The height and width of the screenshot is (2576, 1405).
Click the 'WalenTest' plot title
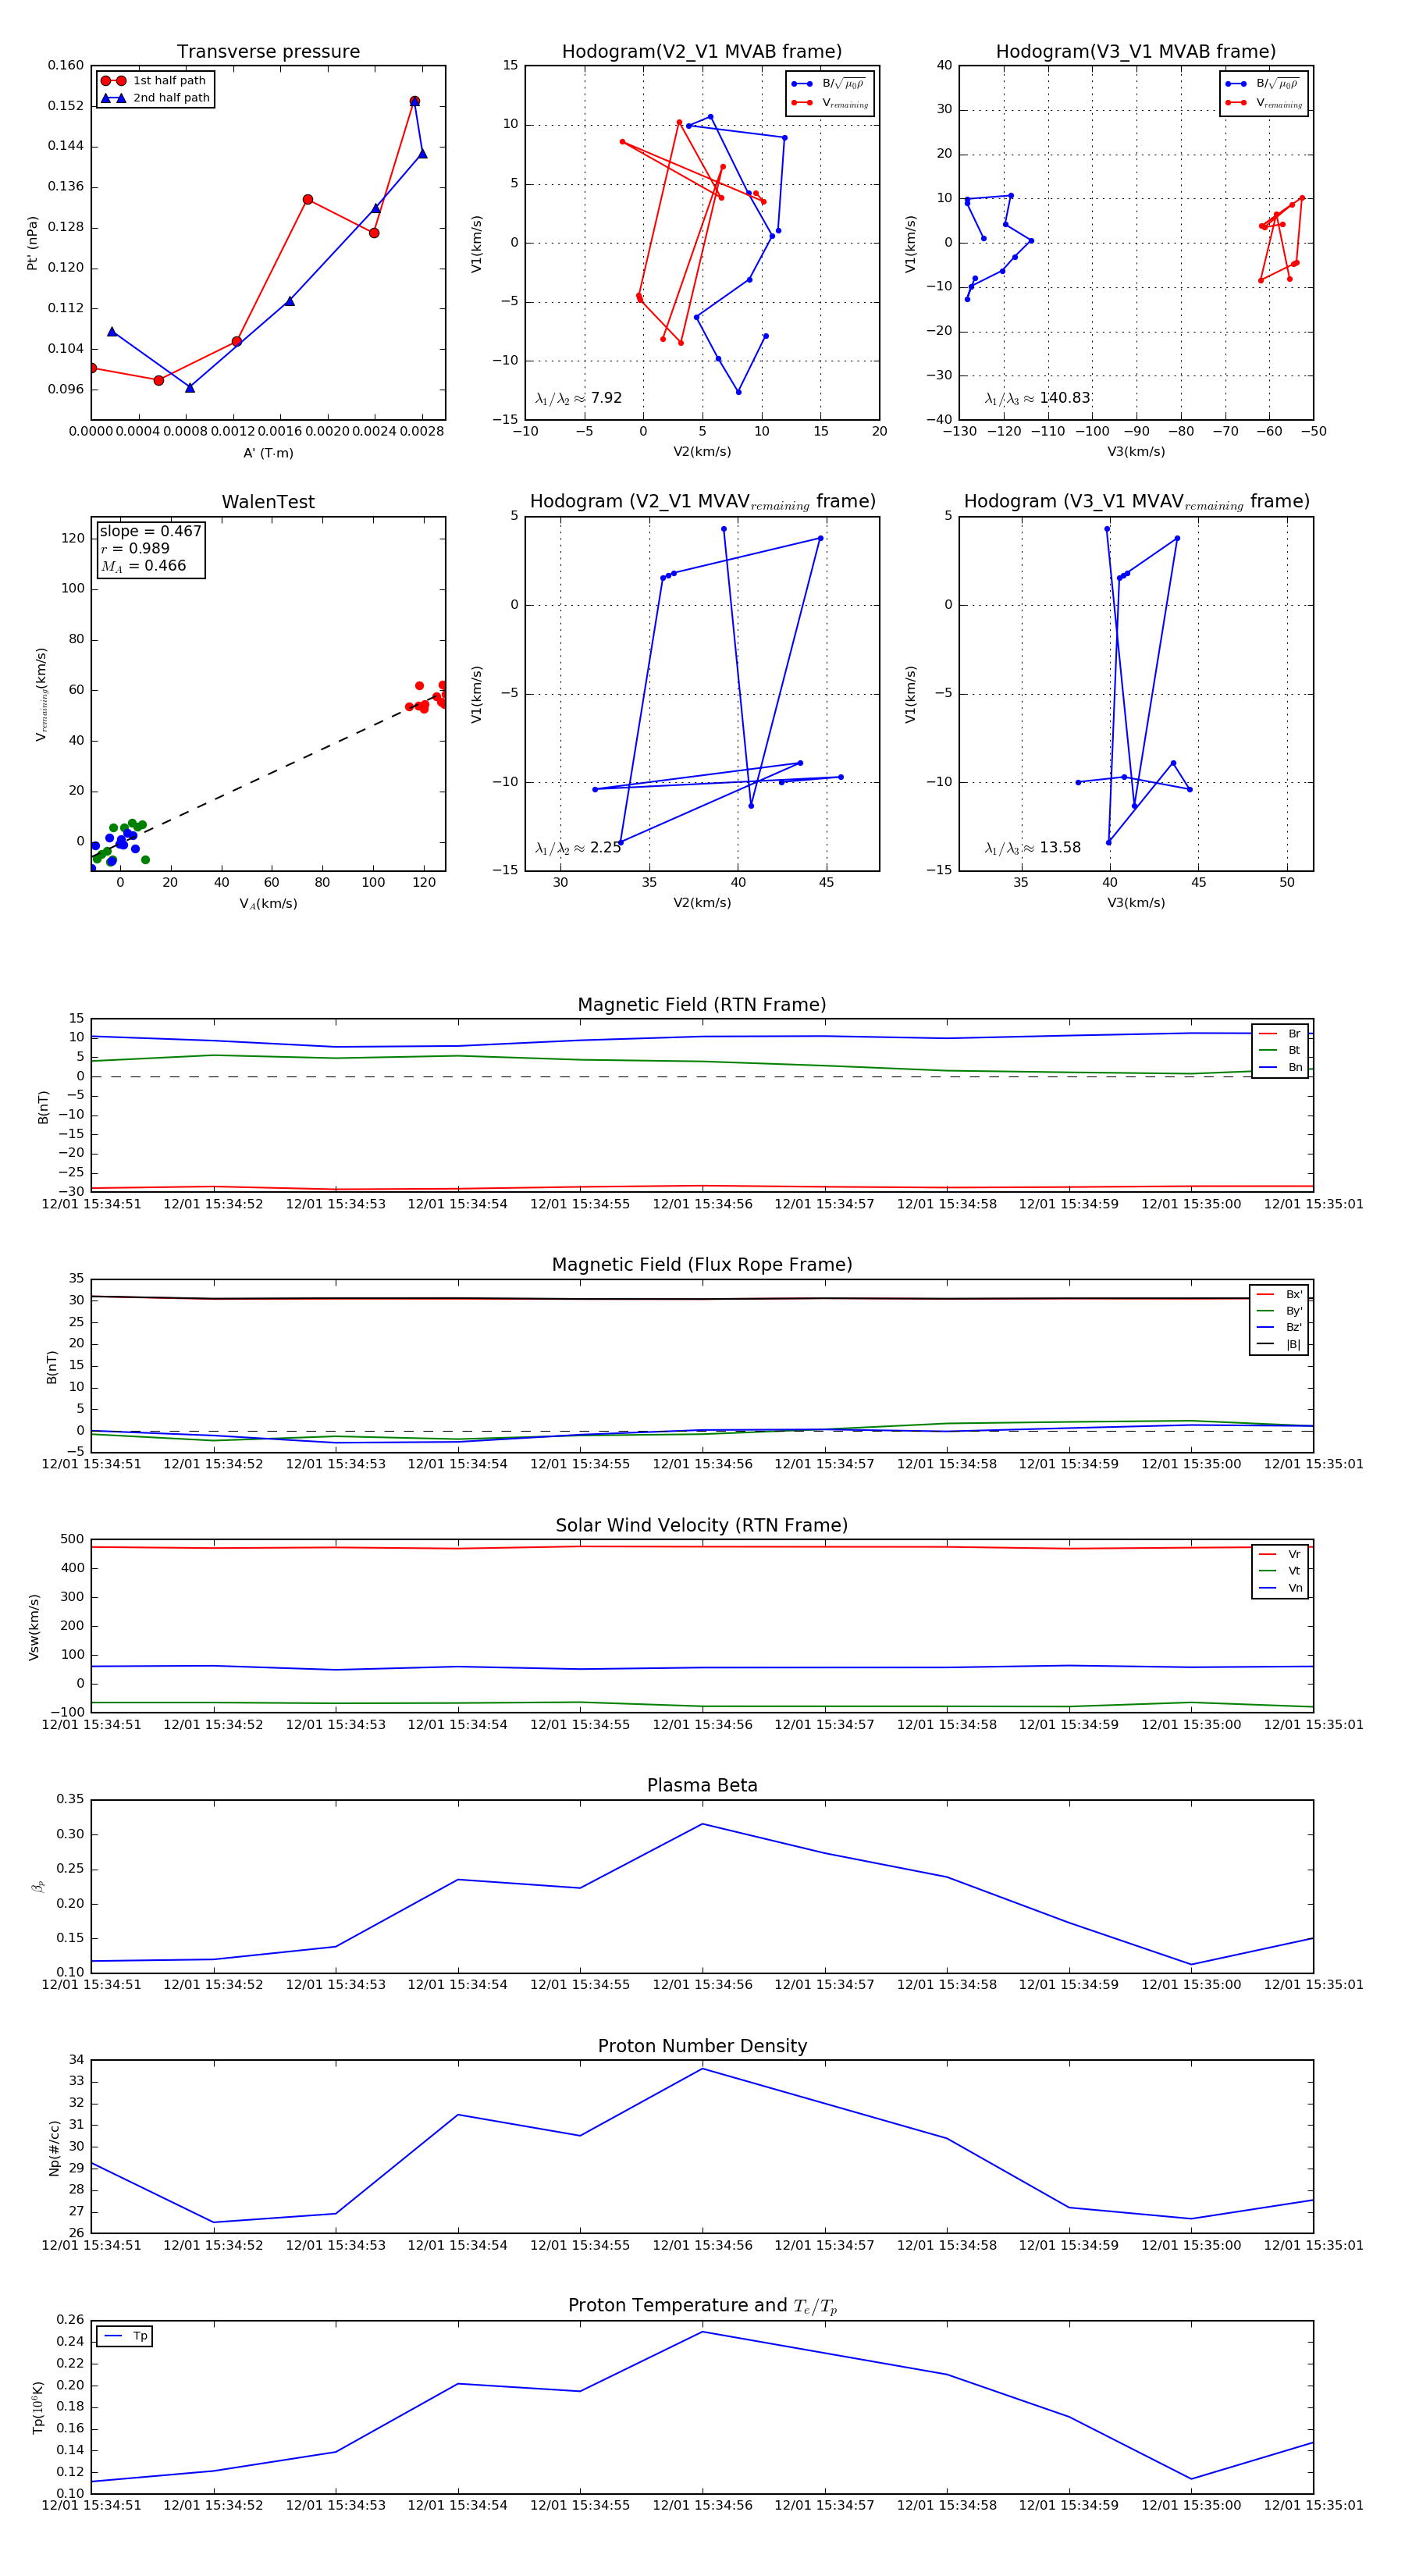pos(268,502)
